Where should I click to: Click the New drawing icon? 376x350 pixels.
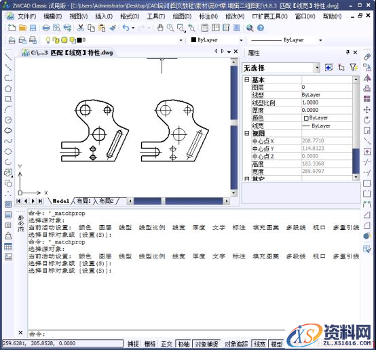click(x=12, y=28)
